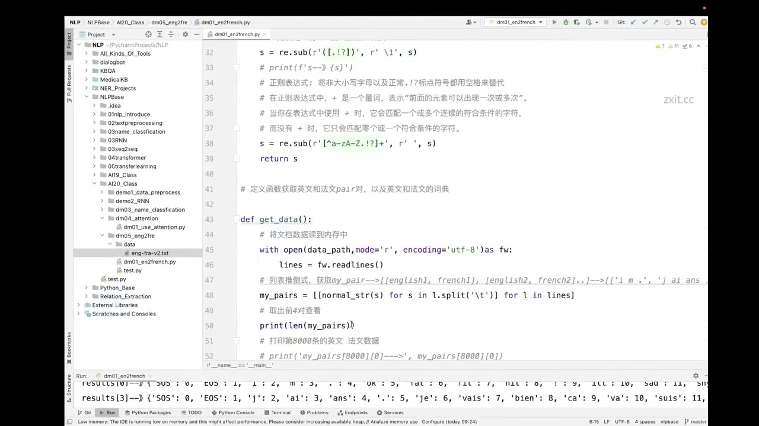This screenshot has width=759, height=426.
Task: Click 4 spaces indent setting
Action: (645, 422)
